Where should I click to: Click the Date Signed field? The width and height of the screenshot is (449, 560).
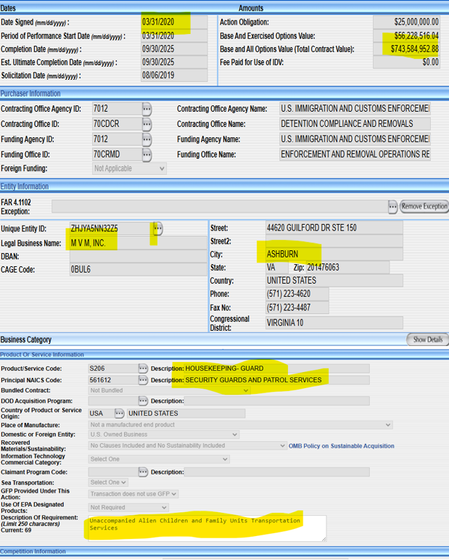(174, 22)
